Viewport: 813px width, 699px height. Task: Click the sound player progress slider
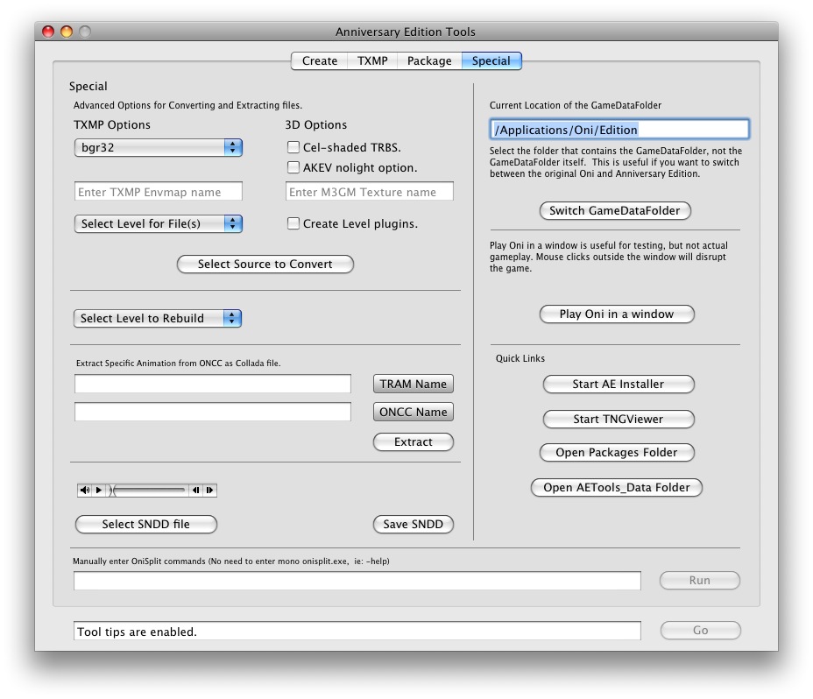point(148,490)
